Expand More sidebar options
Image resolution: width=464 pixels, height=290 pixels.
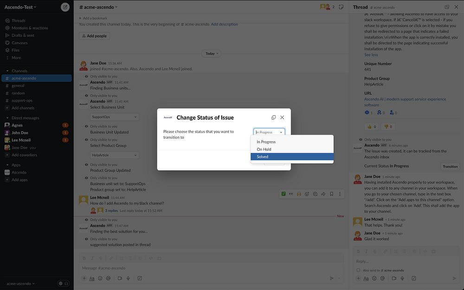click(x=16, y=58)
